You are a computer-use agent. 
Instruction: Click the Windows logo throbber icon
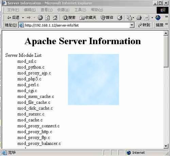coord(163,10)
